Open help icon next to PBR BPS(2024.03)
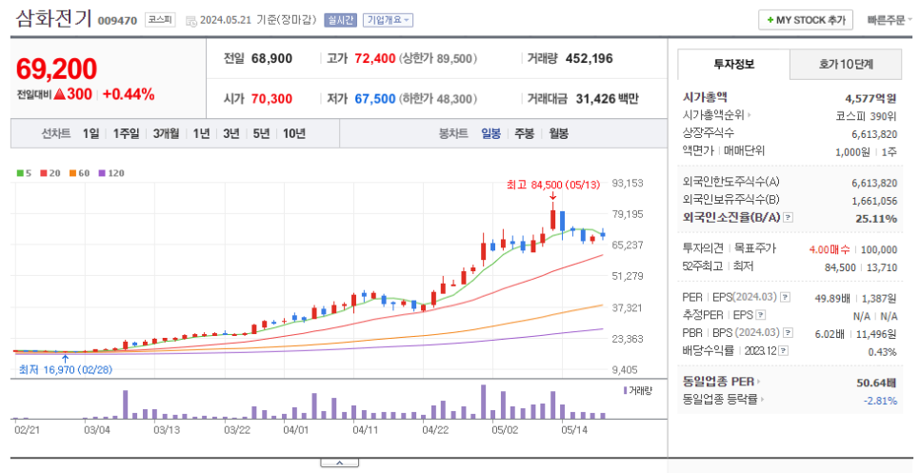Viewport: 920px width, 473px height. click(788, 333)
